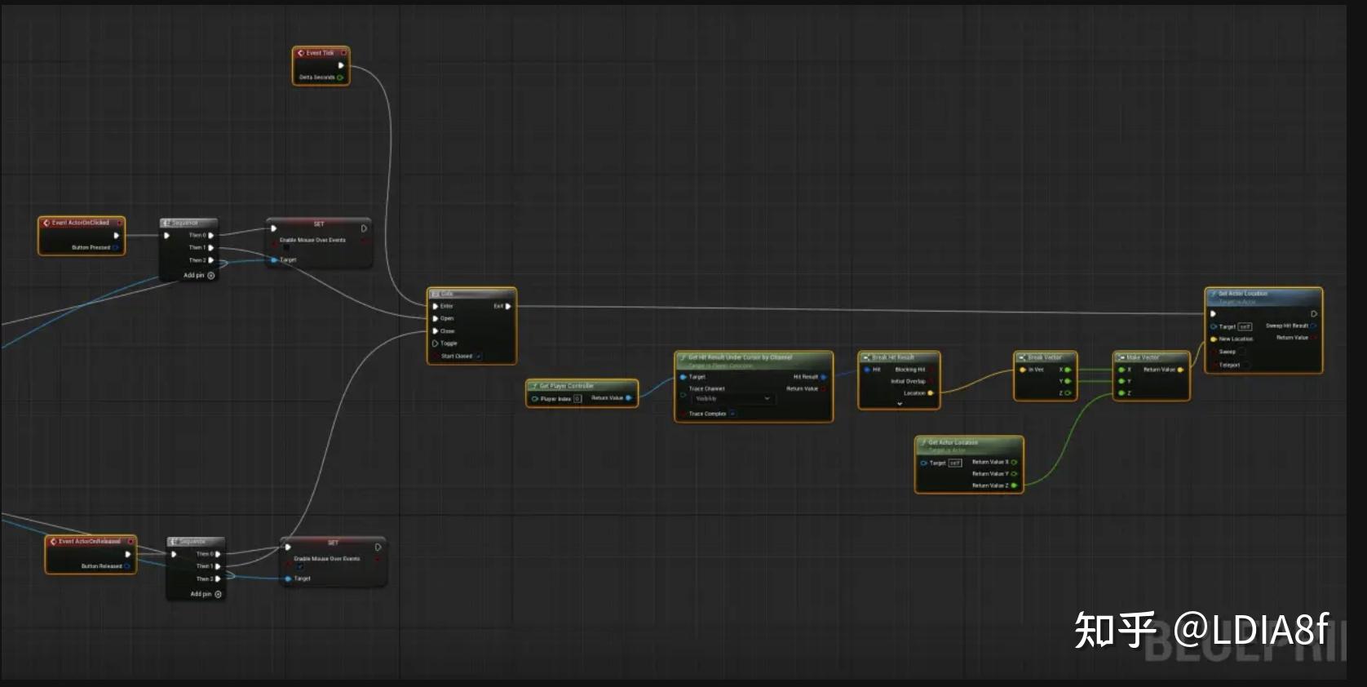Select the Event Tick node title
The height and width of the screenshot is (687, 1367).
click(320, 53)
